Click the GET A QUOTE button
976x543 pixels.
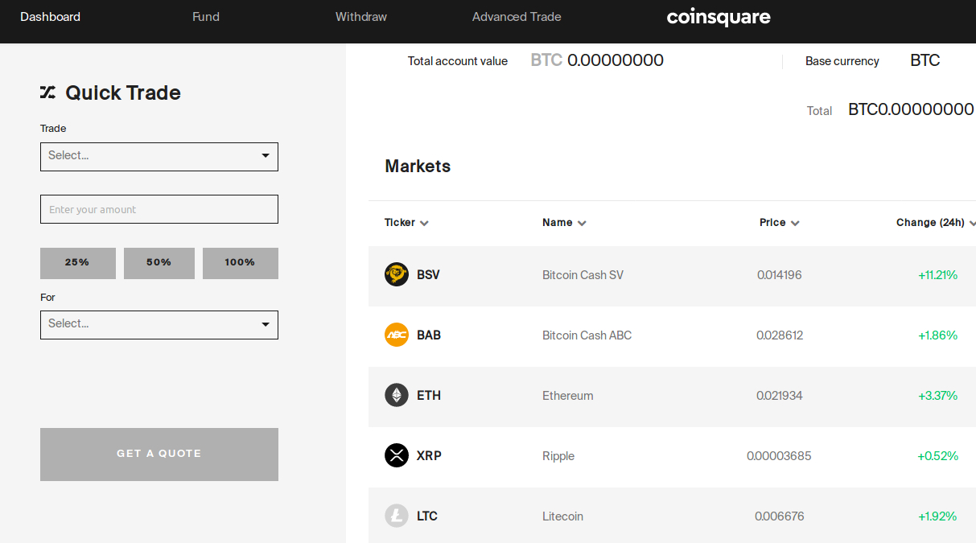coord(159,454)
